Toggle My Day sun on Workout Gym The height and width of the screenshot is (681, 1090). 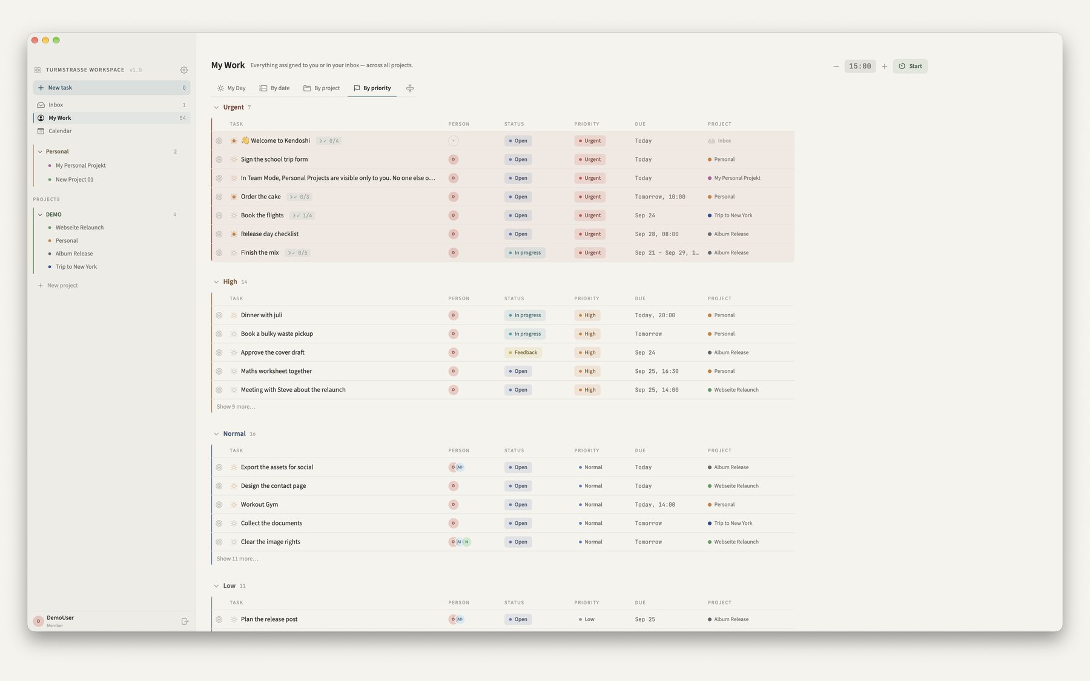[234, 505]
